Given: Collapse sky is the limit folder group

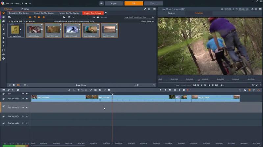Looking at the screenshot, I should tap(10, 21).
